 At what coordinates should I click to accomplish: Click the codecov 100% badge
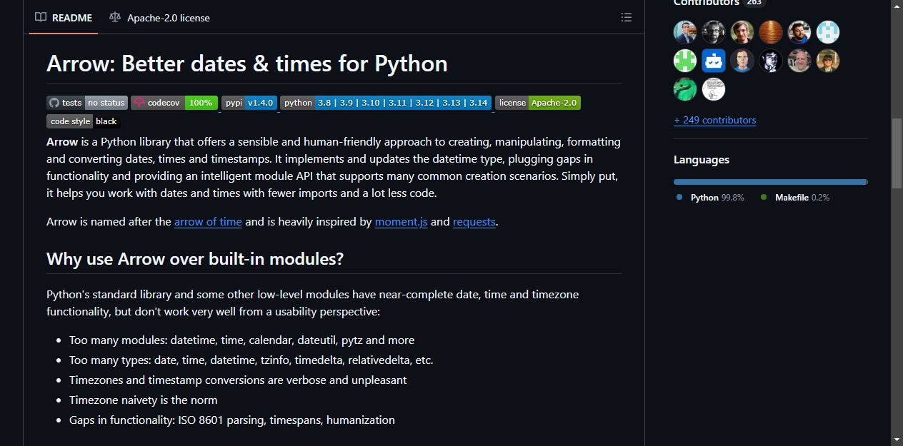click(x=174, y=103)
